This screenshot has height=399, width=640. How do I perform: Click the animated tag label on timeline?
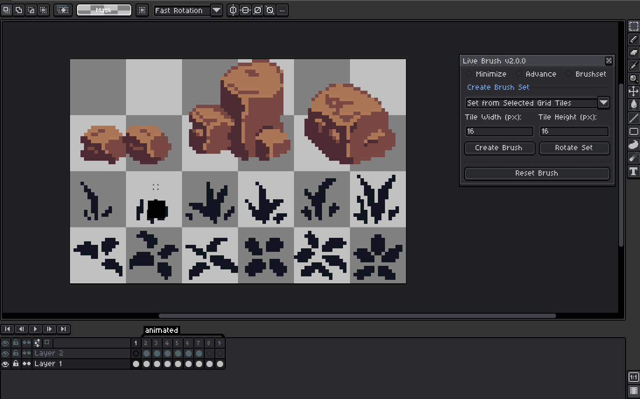pyautogui.click(x=161, y=330)
